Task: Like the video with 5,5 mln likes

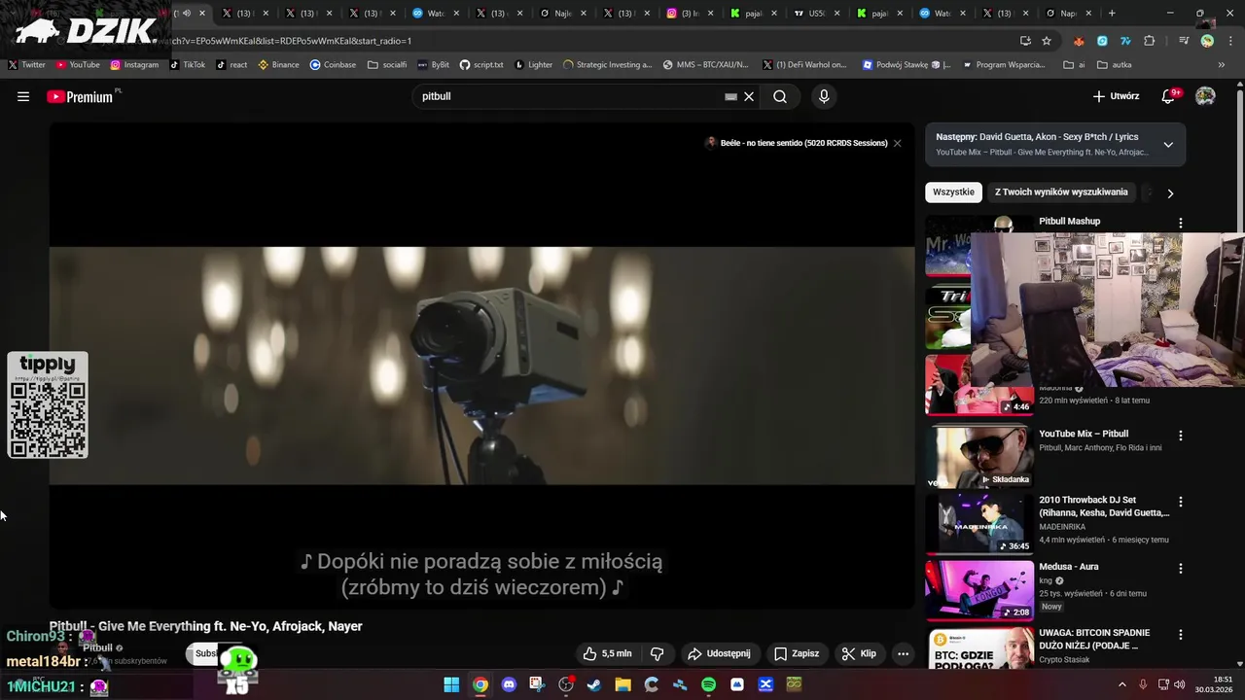Action: point(607,654)
